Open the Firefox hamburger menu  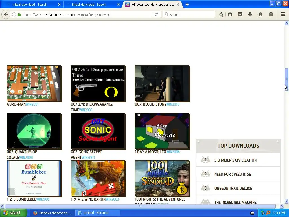[x=283, y=14]
